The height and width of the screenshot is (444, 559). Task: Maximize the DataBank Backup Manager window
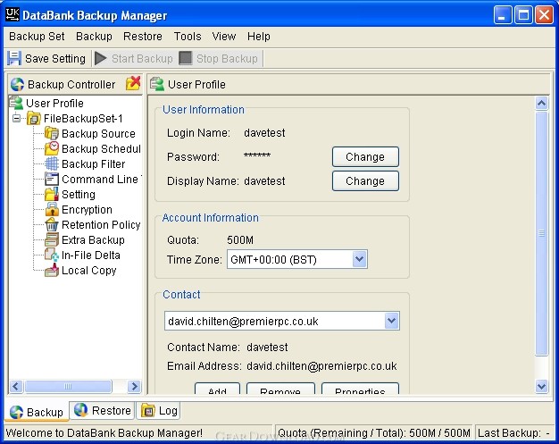click(523, 15)
